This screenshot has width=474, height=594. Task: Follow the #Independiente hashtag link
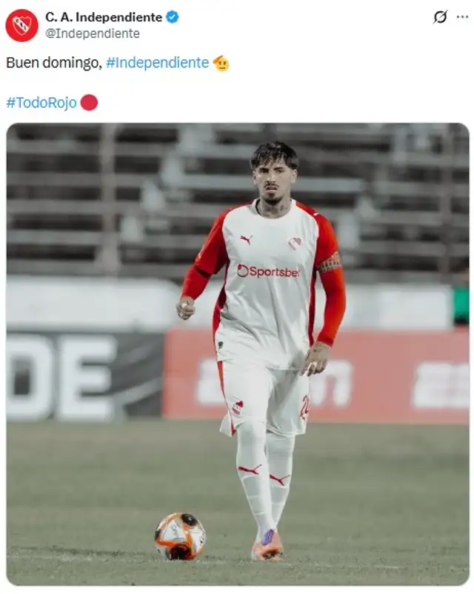tap(157, 62)
